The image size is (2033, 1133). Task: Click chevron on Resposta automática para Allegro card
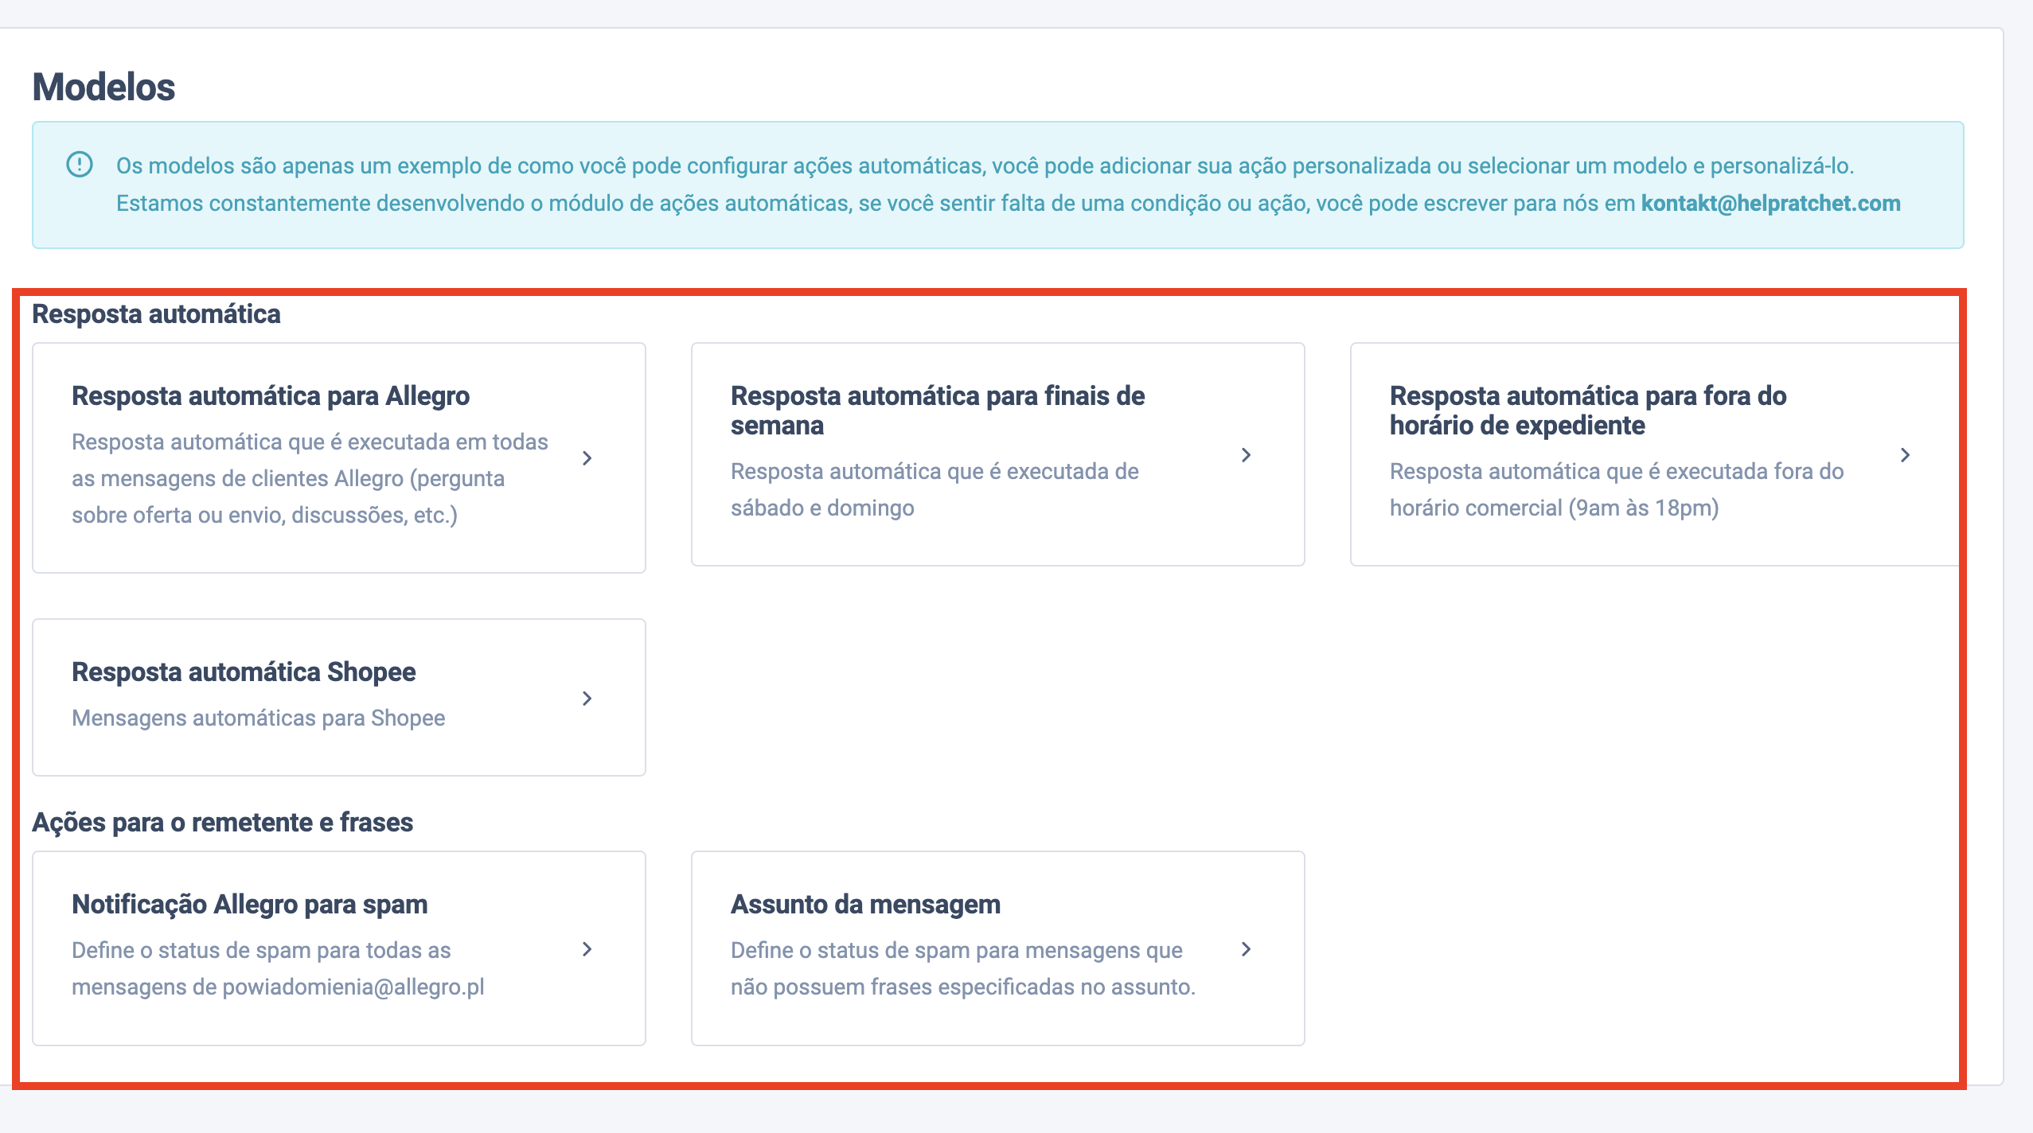[x=587, y=458]
